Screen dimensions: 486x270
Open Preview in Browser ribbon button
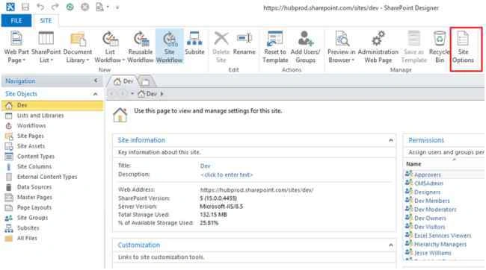[x=341, y=47]
